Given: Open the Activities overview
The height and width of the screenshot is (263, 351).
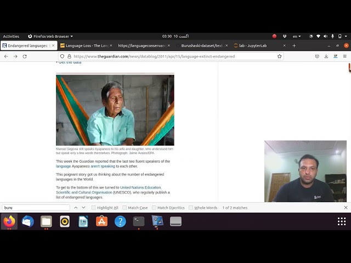Looking at the screenshot, I should point(11,36).
